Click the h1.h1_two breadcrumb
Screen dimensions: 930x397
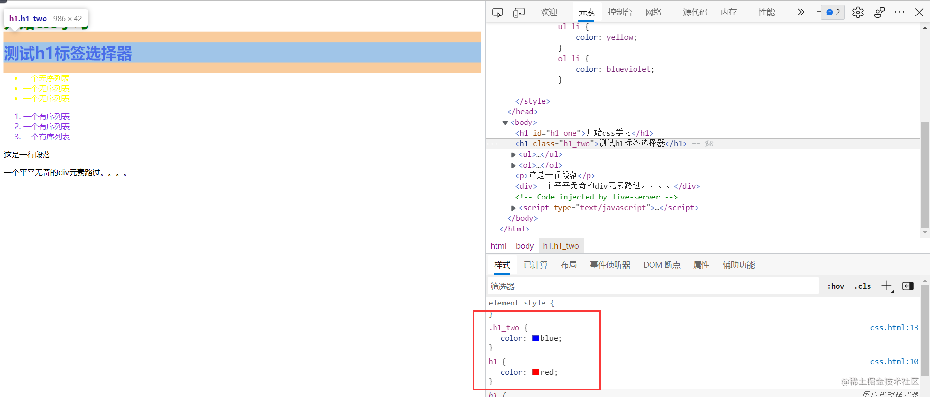coord(561,246)
